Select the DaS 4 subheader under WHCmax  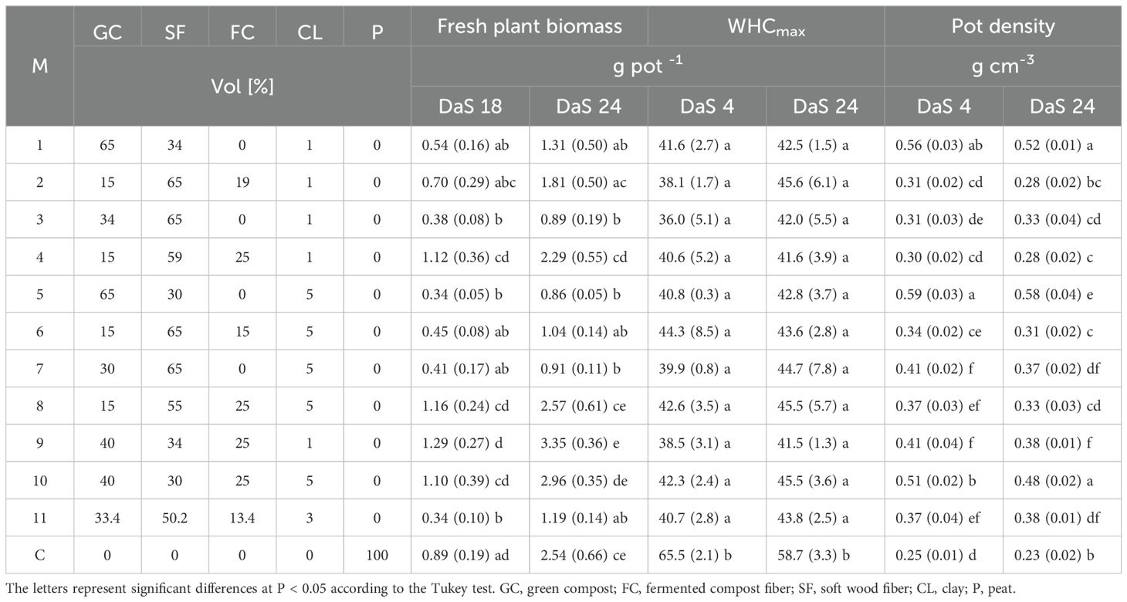pos(707,107)
